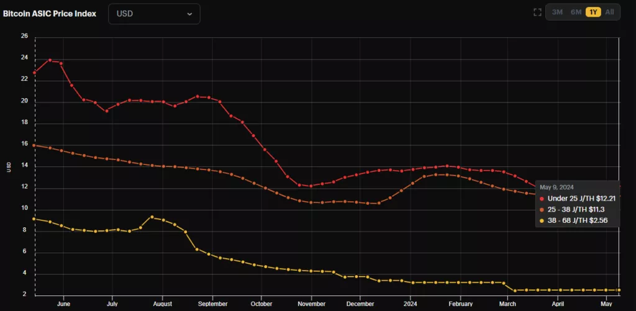Click the March label on the x-axis
636x311 pixels.
(507, 304)
